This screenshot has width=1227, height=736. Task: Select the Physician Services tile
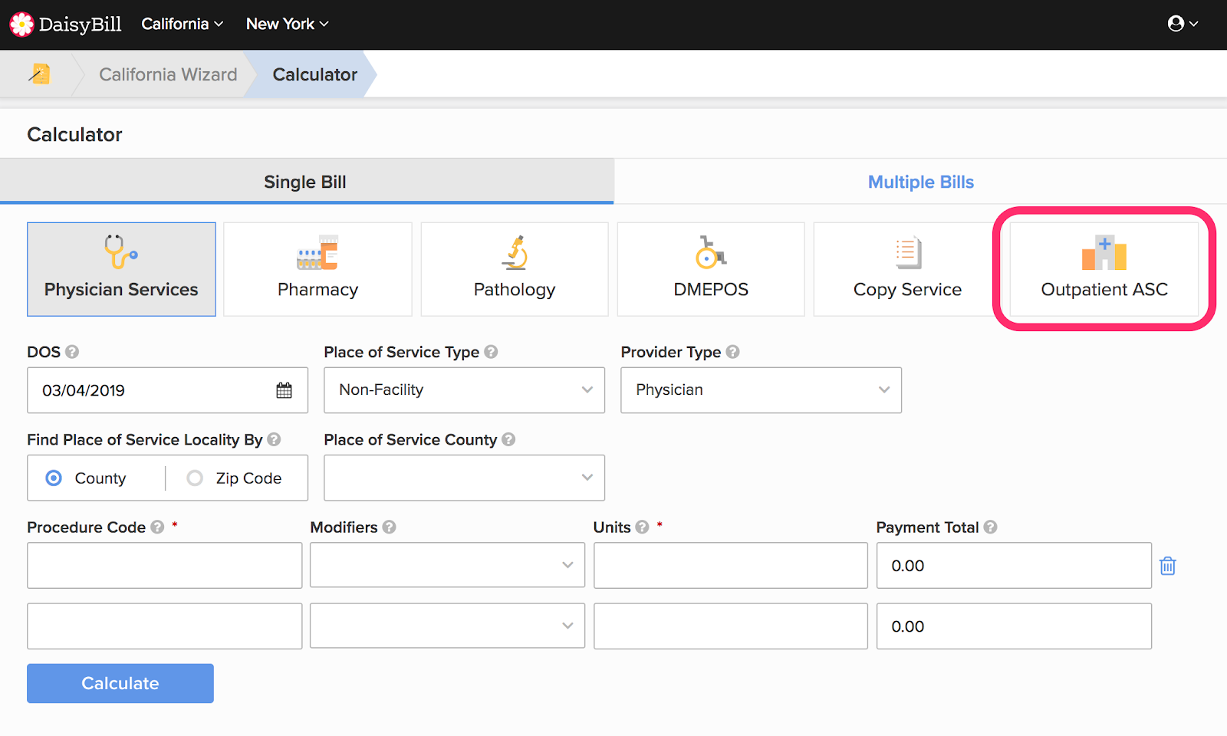tap(121, 269)
